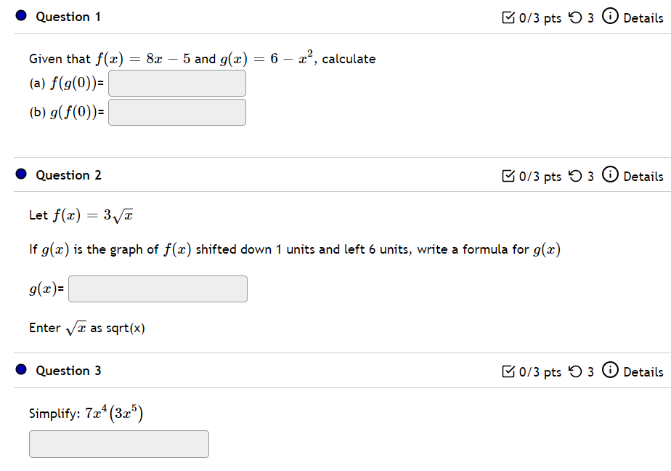
Task: Click Question 2's retry attempts icon
Action: pos(575,176)
